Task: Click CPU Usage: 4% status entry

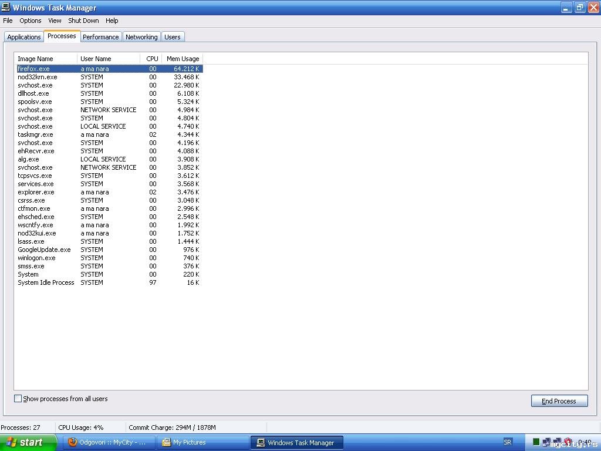Action: coord(80,428)
